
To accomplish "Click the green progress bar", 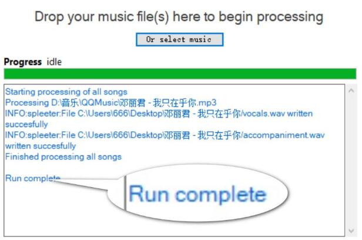I will click(180, 74).
